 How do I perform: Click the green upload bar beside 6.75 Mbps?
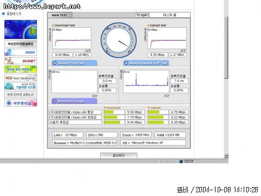[153, 112]
